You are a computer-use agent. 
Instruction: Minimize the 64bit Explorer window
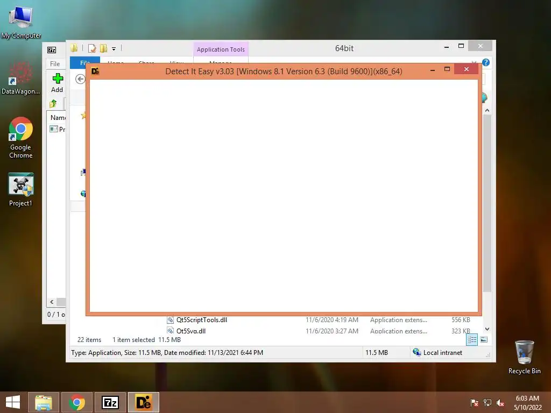click(x=447, y=46)
